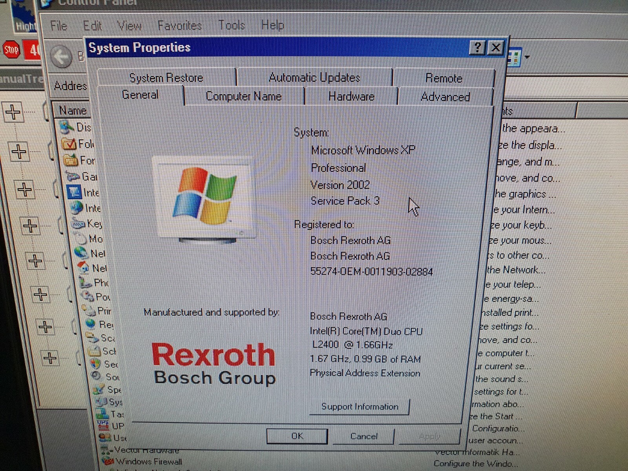
Task: Click the red Stop sign icon
Action: (11, 50)
